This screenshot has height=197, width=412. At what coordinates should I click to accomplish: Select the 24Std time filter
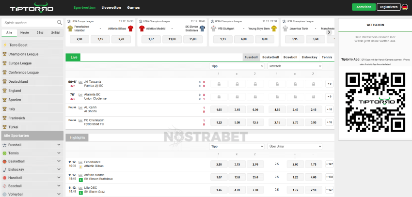coord(55,33)
